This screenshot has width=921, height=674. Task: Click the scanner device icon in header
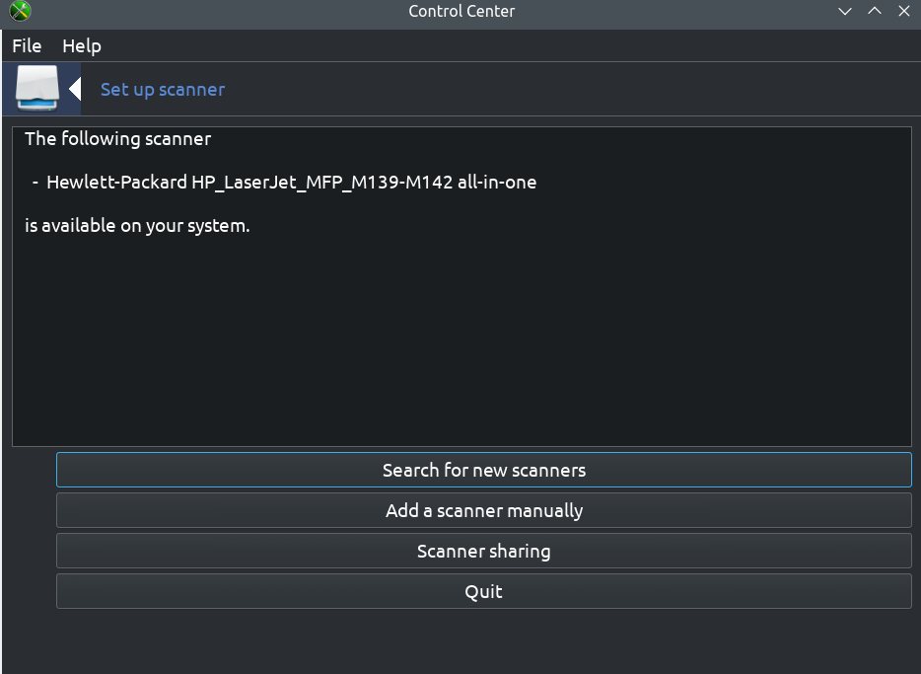point(37,88)
